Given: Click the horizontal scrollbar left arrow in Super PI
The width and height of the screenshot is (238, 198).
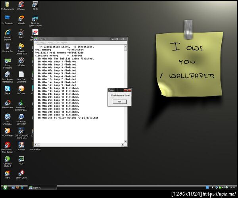Looking at the screenshot, I should coord(36,145).
